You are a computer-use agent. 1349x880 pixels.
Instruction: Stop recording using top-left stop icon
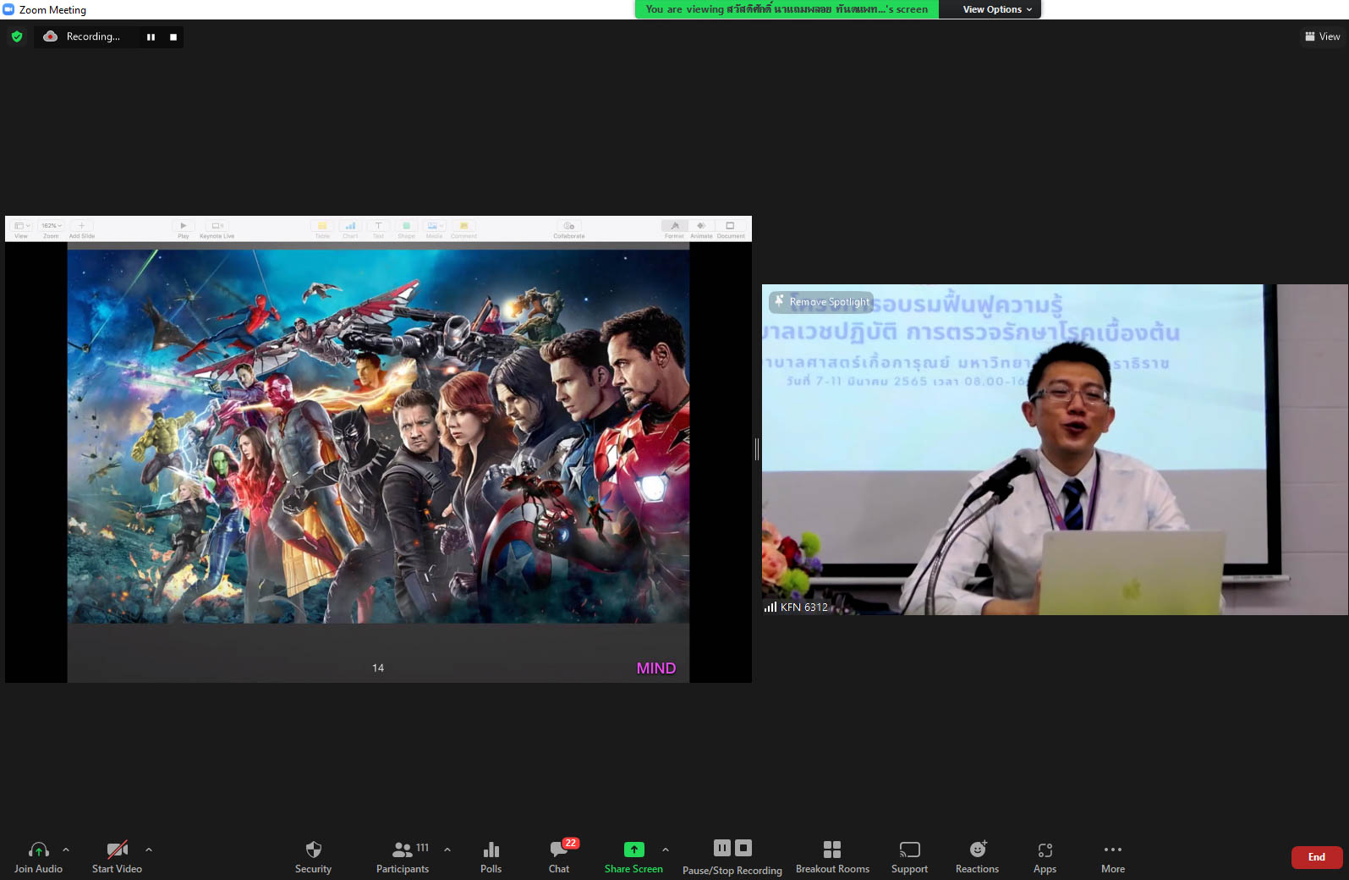173,37
